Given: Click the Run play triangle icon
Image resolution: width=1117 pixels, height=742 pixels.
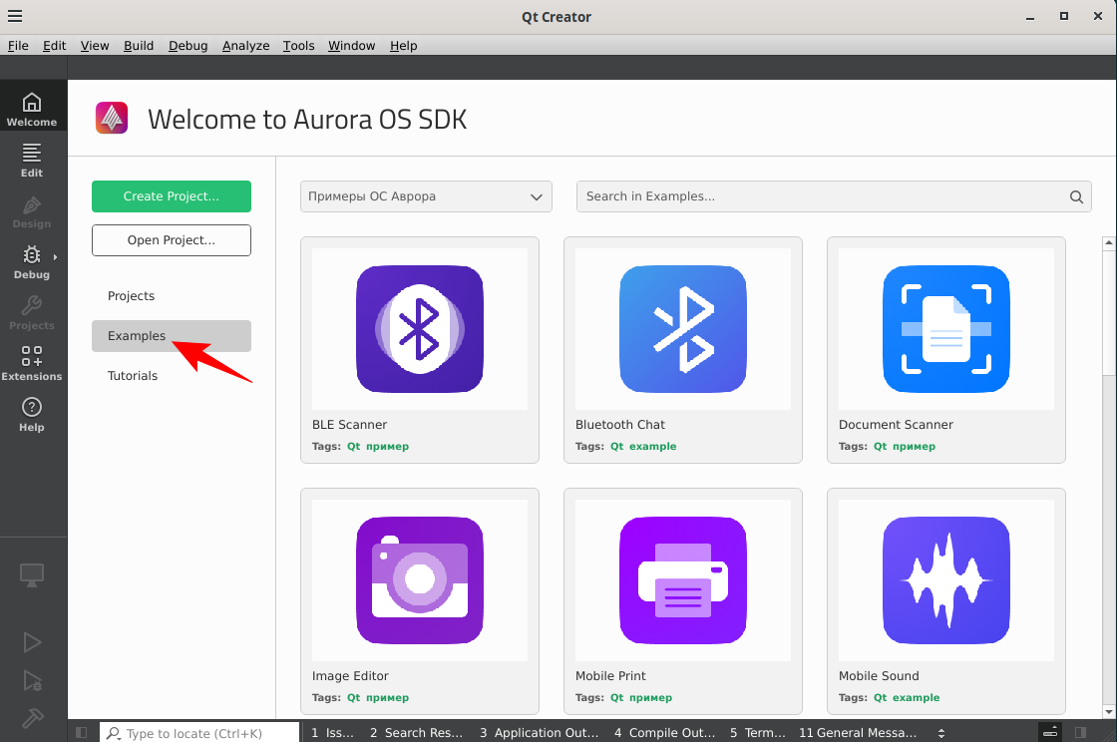Looking at the screenshot, I should (x=32, y=642).
